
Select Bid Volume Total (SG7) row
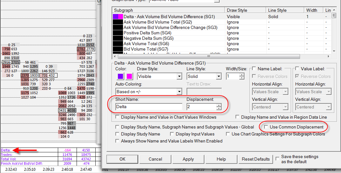tap(222, 49)
